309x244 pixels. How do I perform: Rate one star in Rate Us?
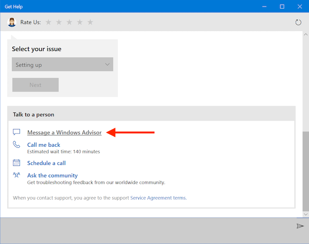[48, 22]
